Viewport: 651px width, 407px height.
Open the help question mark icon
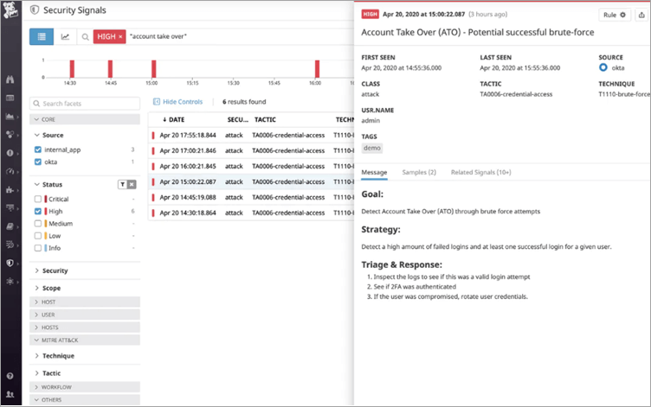[x=11, y=376]
